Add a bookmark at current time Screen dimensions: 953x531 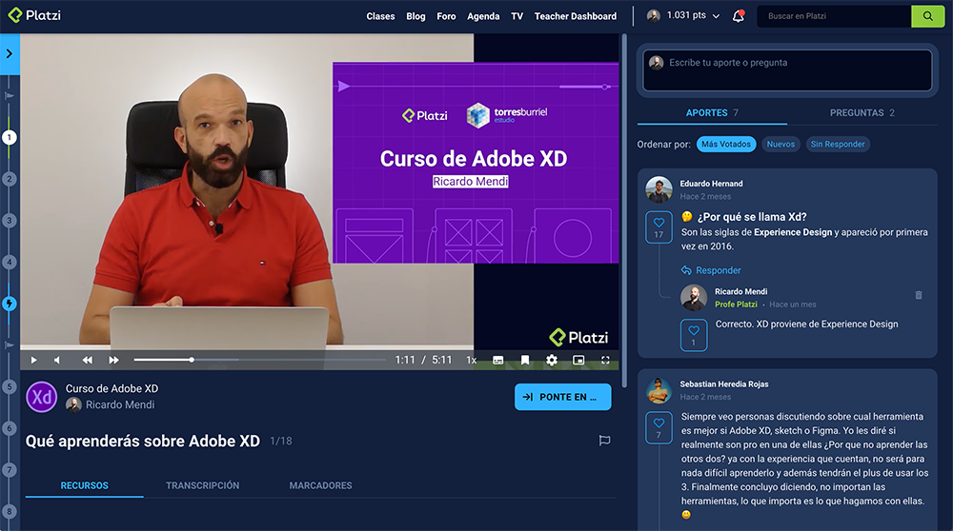click(525, 360)
